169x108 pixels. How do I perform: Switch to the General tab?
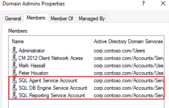(13, 18)
